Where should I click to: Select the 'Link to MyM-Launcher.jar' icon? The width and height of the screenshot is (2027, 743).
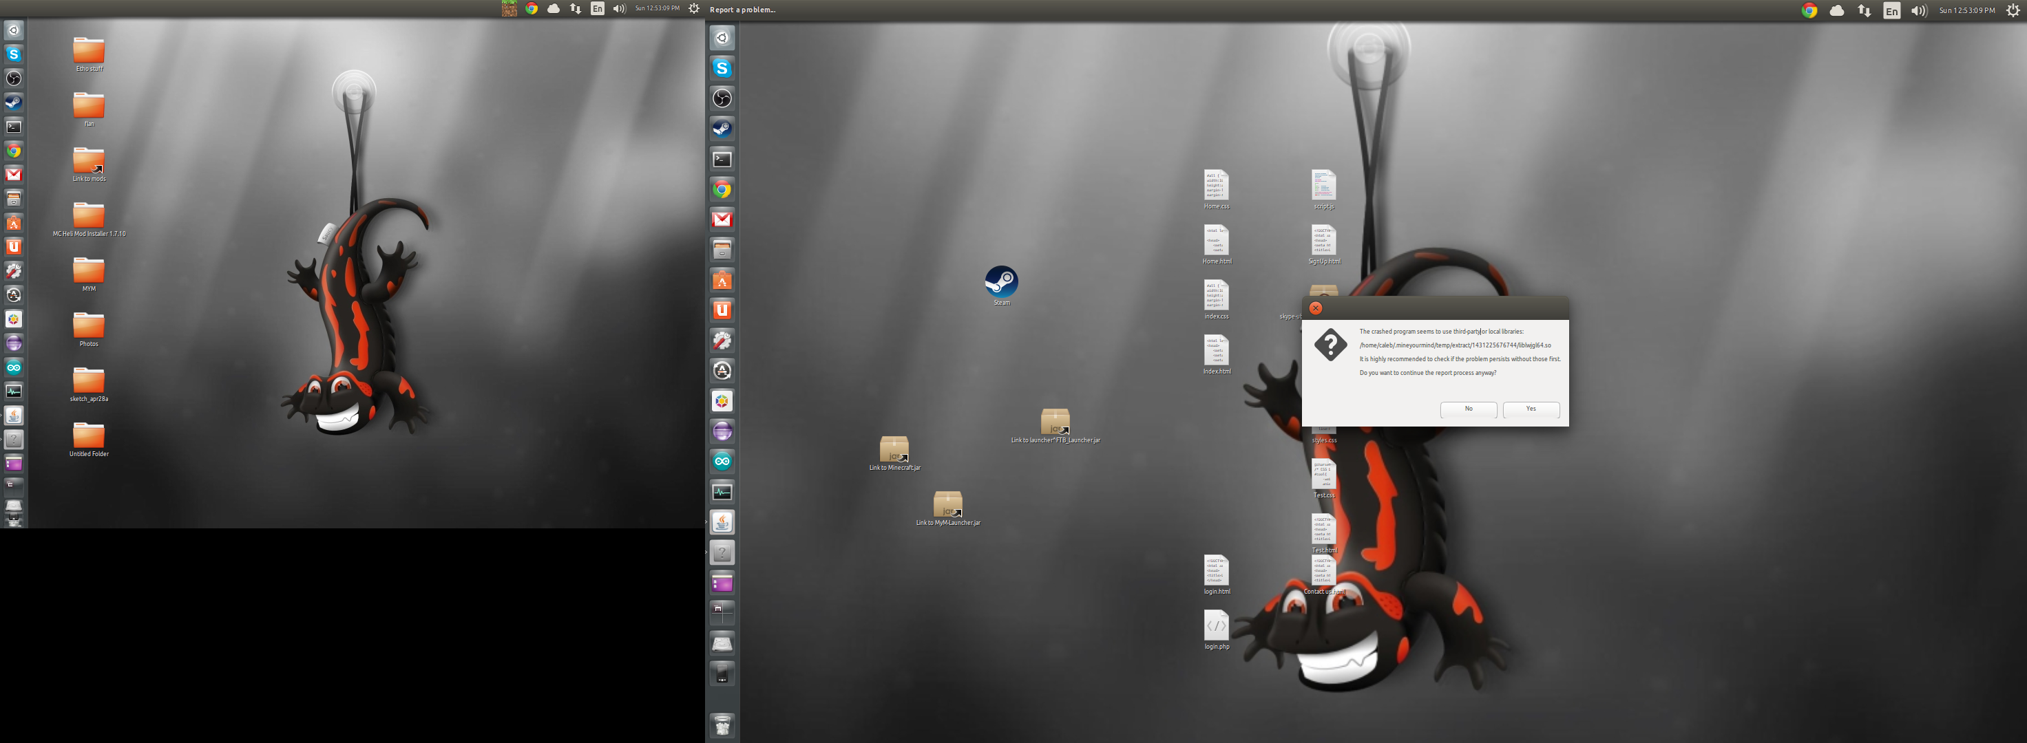click(x=948, y=508)
